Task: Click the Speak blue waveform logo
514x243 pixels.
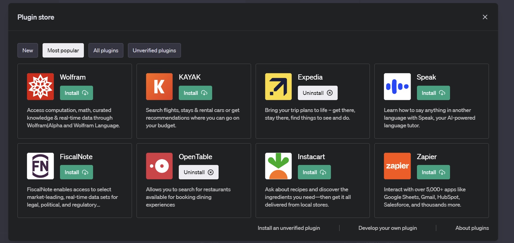Action: (397, 87)
